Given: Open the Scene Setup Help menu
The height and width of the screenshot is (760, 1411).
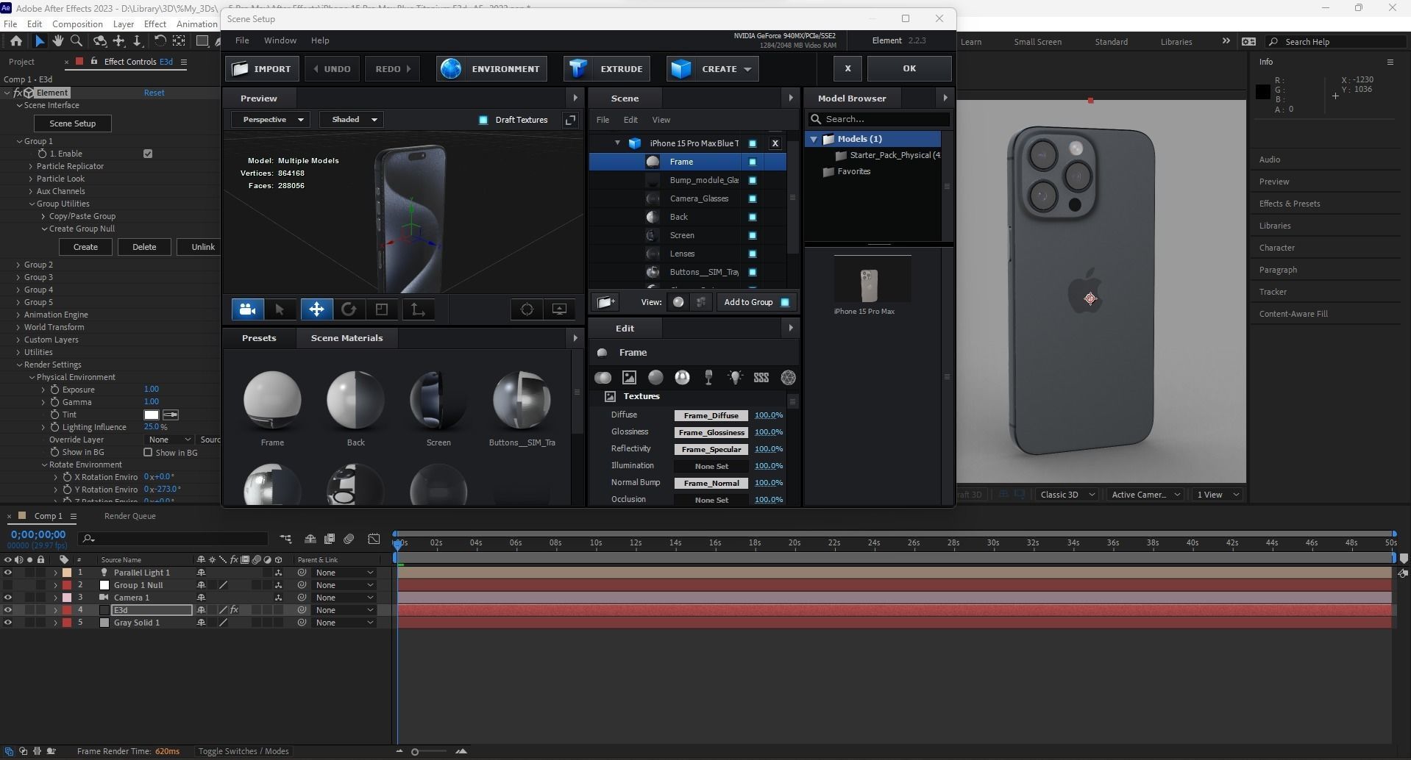Looking at the screenshot, I should coord(320,40).
